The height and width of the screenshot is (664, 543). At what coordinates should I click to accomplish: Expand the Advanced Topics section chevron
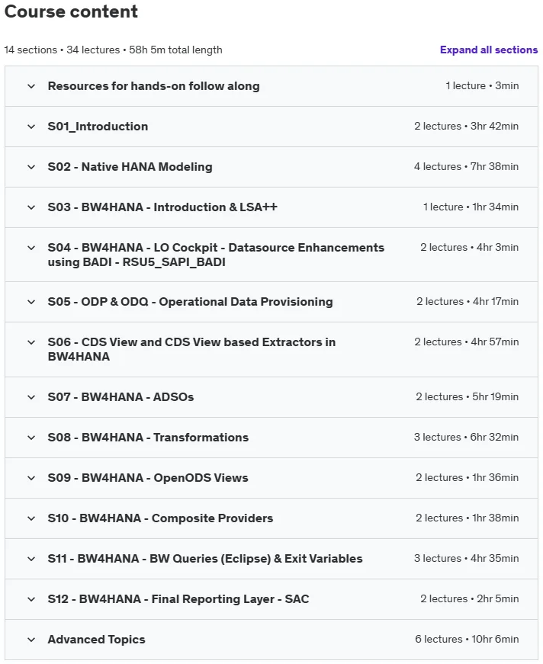click(31, 640)
